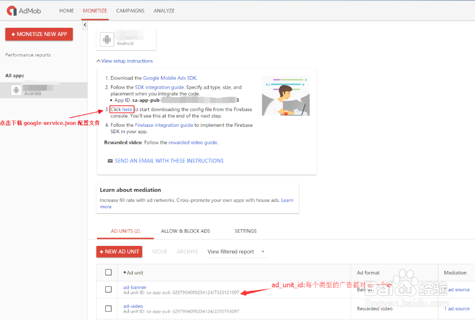The height and width of the screenshot is (320, 475).
Task: Click the Android robot icon in the app card
Action: tap(106, 39)
